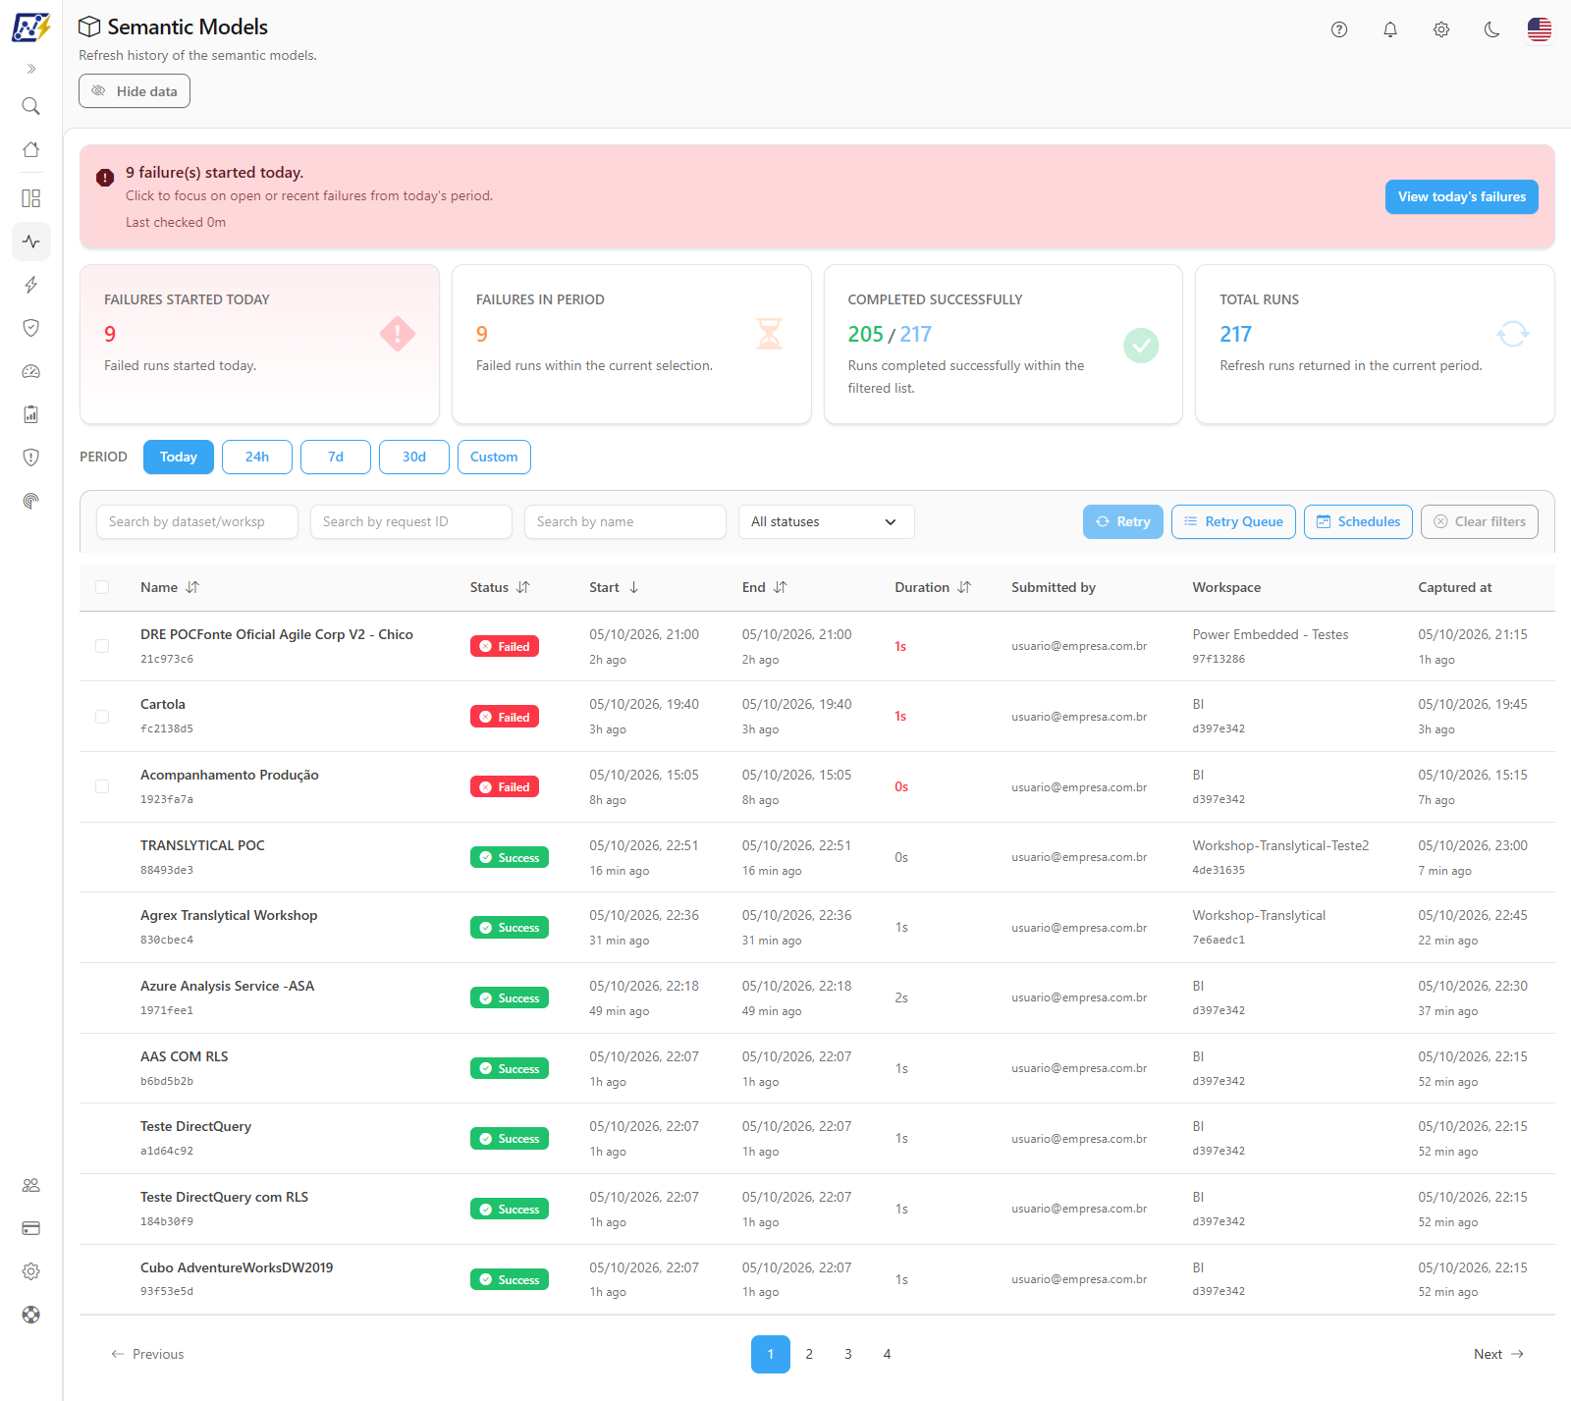Open the dashboard layout icon in sidebar
Viewport: 1571px width, 1401px height.
pos(31,198)
